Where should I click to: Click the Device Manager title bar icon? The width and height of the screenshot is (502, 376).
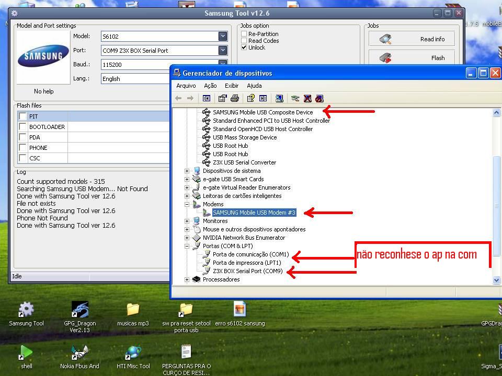(x=177, y=73)
